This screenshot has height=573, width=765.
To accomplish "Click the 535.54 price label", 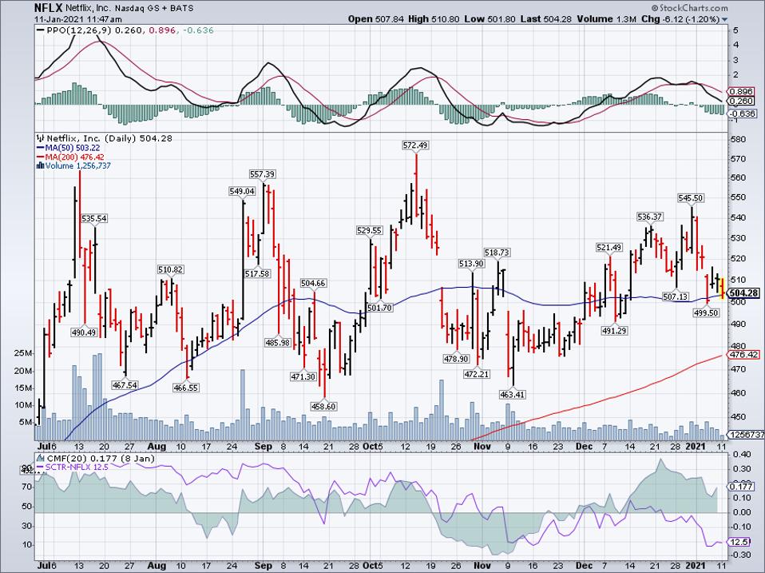I will (94, 219).
